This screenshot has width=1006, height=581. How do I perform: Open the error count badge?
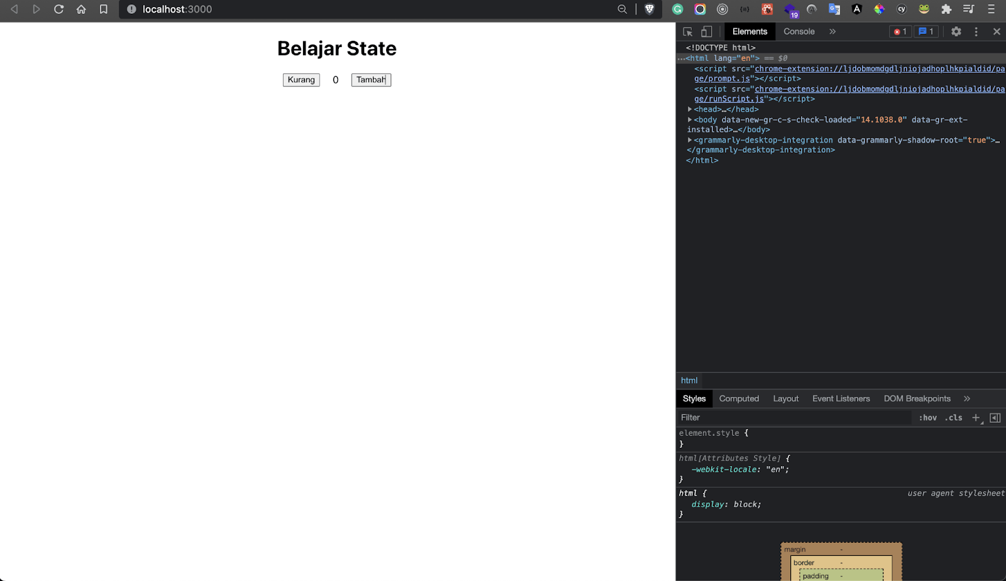(x=900, y=31)
